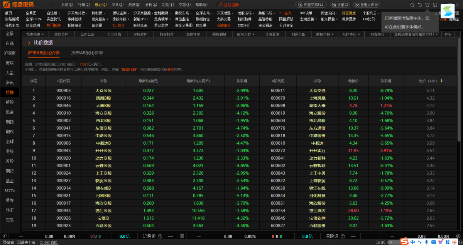463x245 pixels.
Task: Close the font notification popup
Action: coord(436,14)
